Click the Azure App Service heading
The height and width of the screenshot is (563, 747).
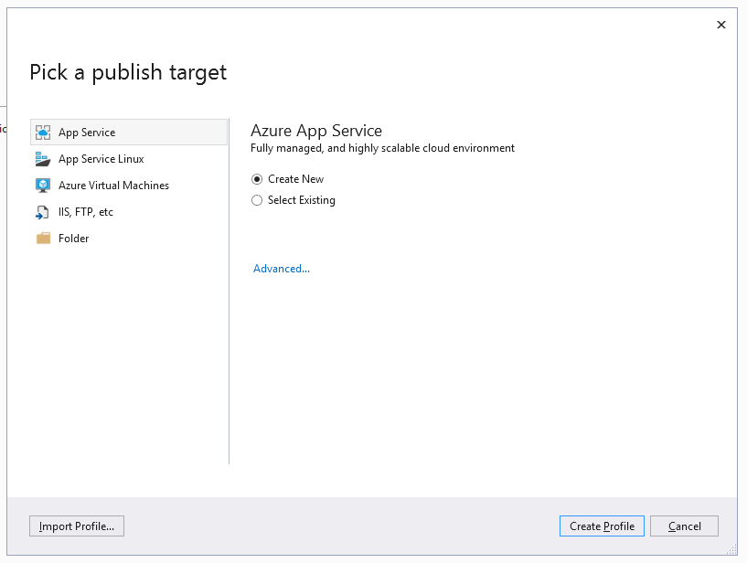316,131
